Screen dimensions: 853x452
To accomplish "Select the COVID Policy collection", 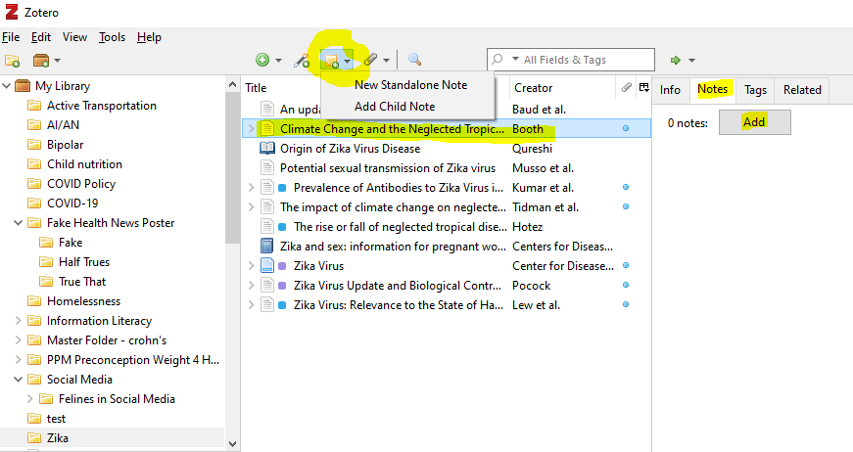I will coord(81,184).
